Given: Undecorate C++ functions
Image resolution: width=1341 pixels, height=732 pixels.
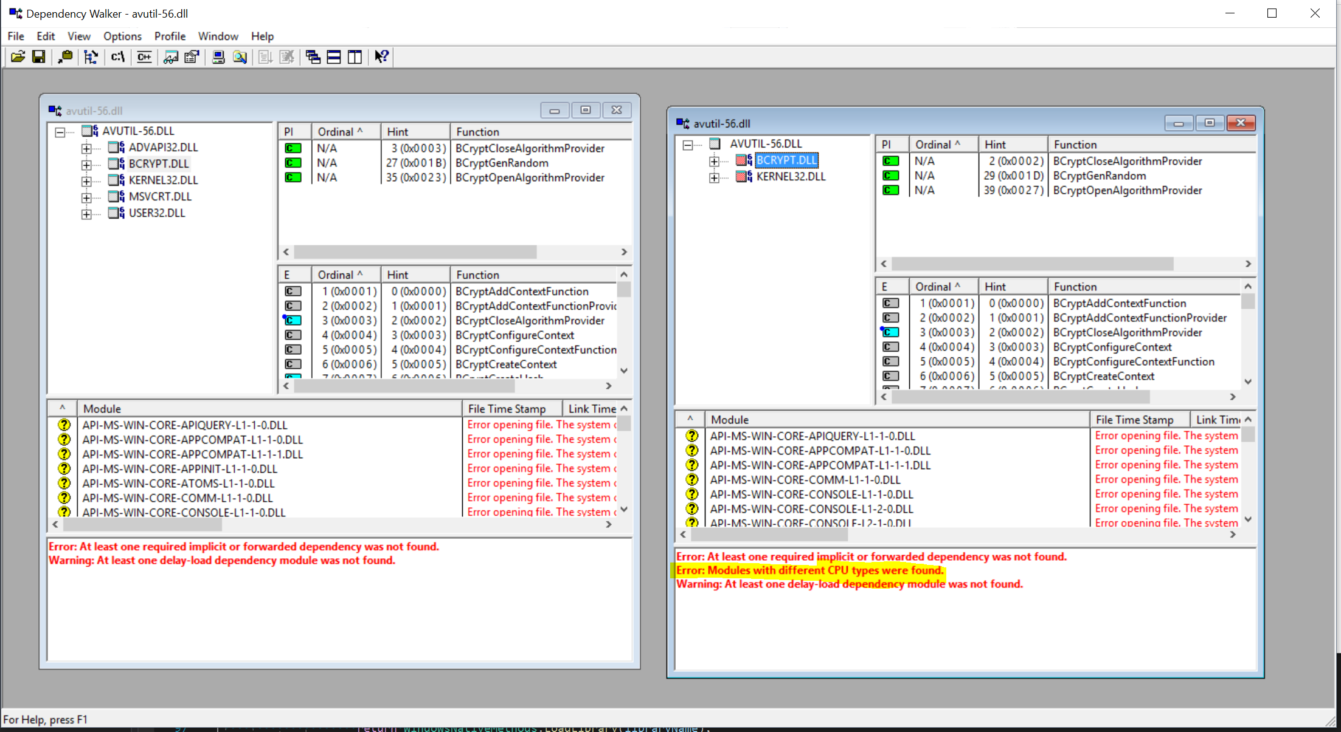Looking at the screenshot, I should point(144,56).
